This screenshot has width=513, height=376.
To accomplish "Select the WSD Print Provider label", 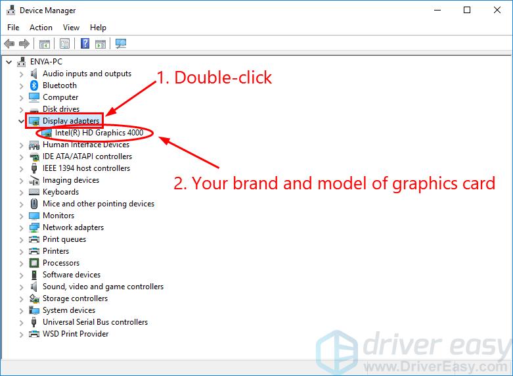I will point(76,334).
